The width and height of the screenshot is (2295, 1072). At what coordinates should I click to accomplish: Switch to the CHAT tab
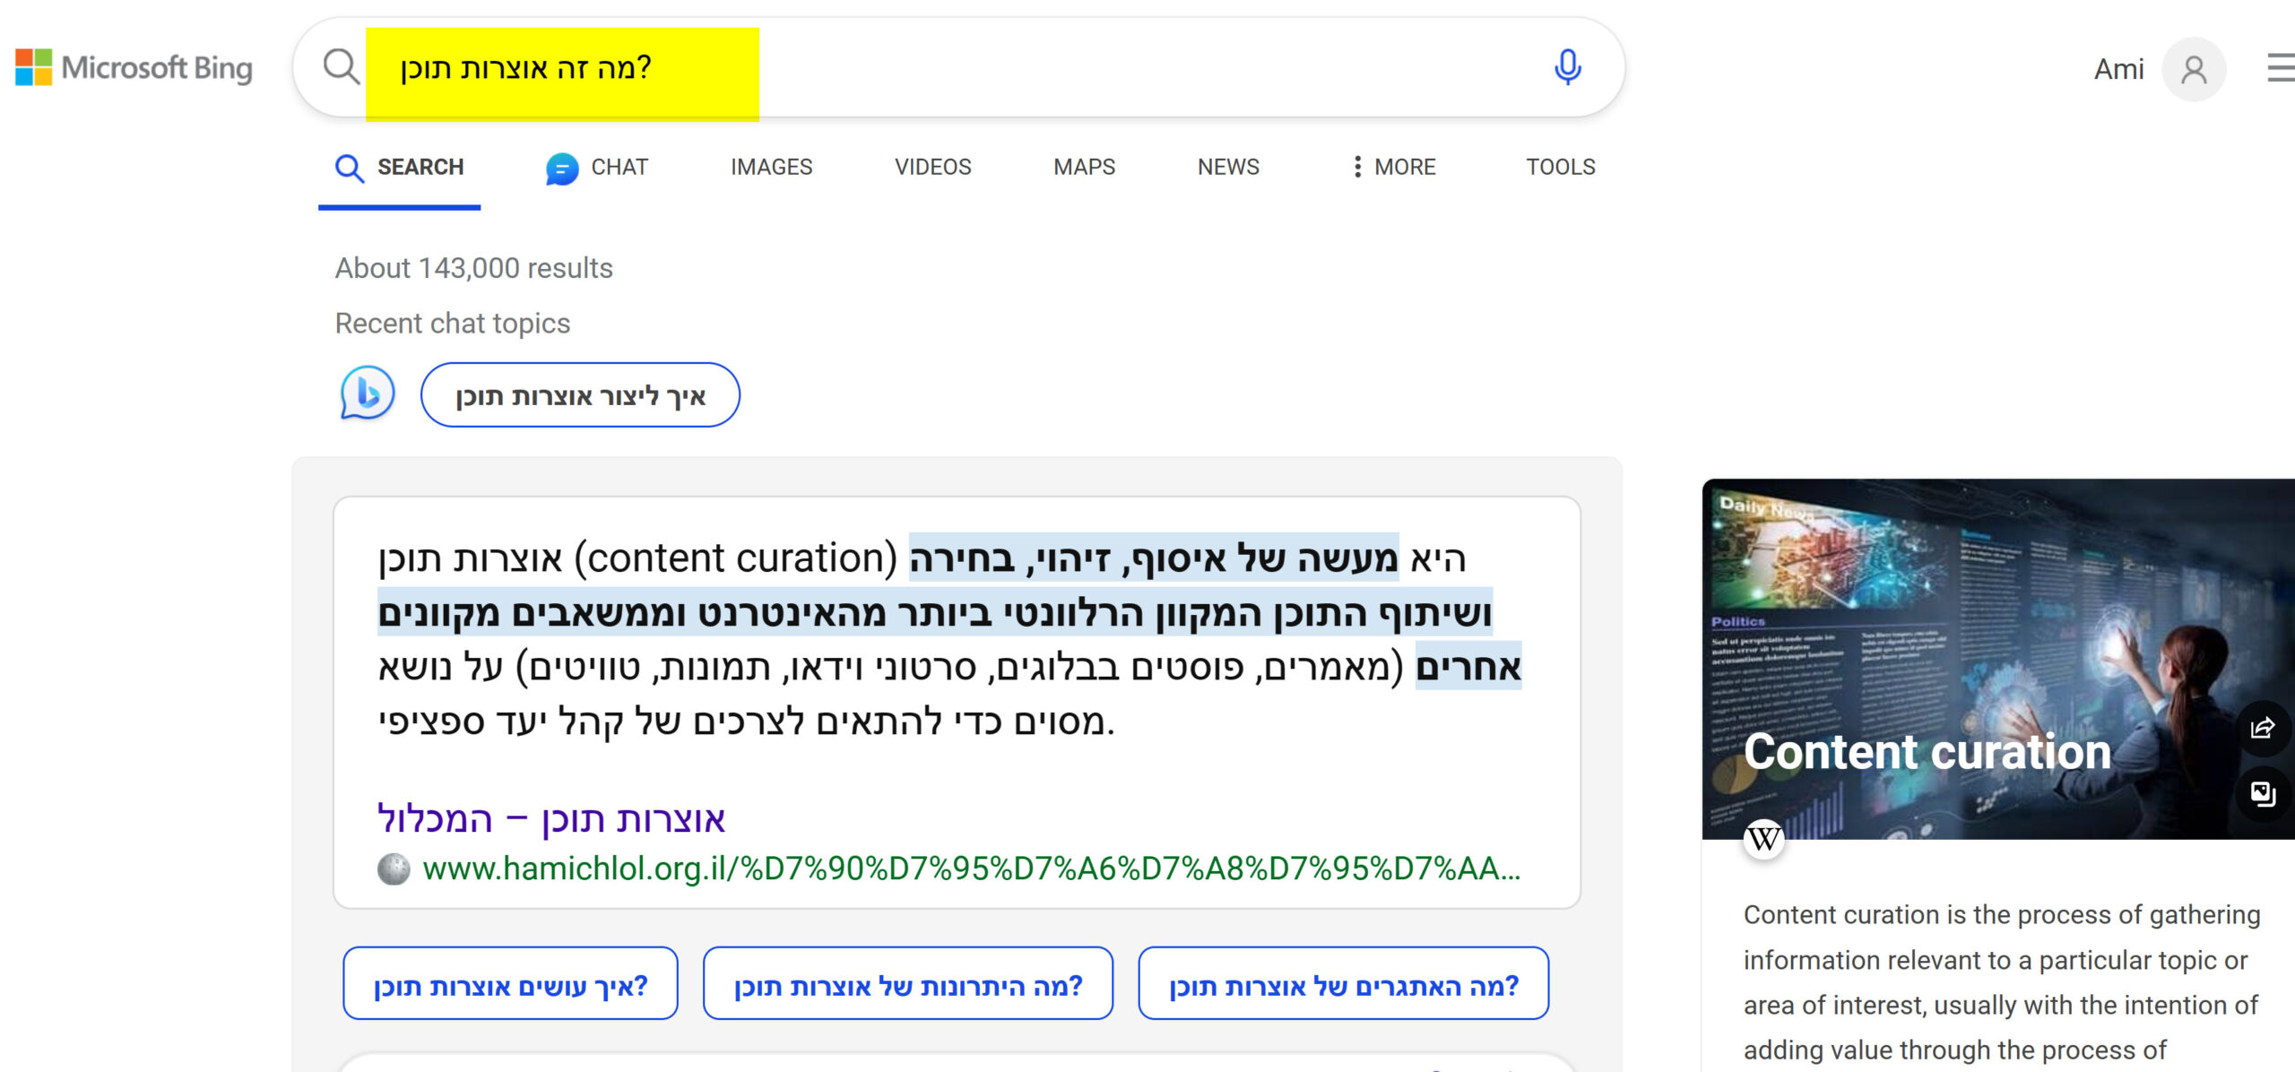click(597, 168)
